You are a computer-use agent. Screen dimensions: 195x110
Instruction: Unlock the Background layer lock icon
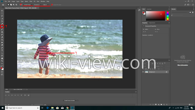(167, 72)
